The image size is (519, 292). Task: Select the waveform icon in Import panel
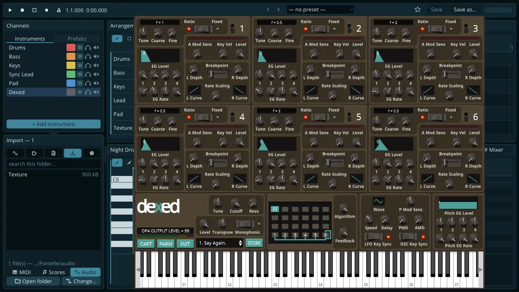pos(15,153)
